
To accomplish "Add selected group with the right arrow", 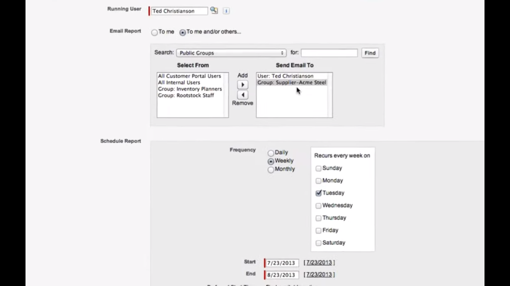I will 243,85.
